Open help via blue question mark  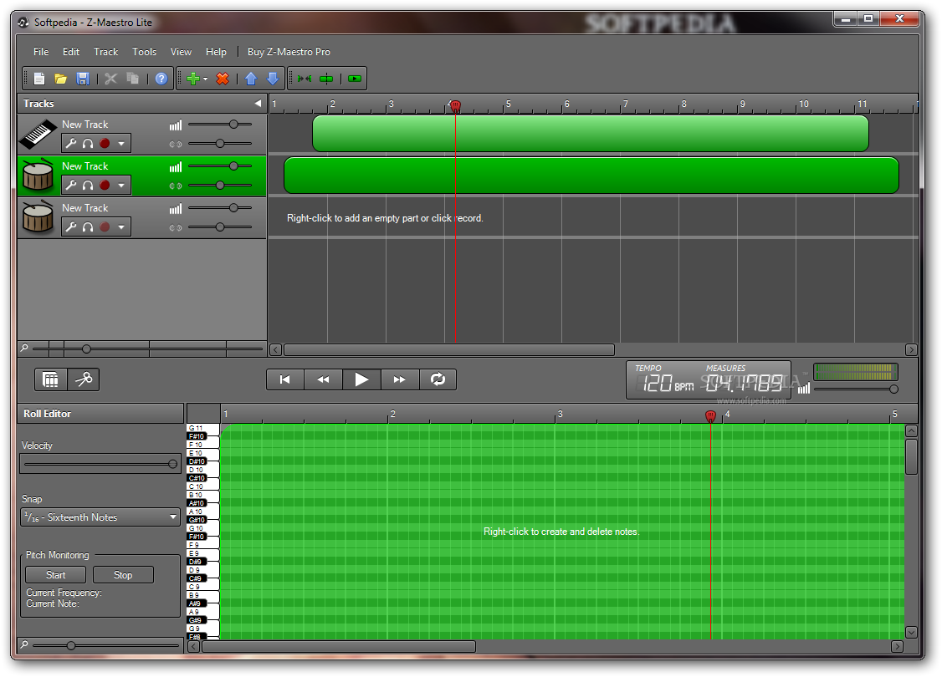tap(161, 79)
